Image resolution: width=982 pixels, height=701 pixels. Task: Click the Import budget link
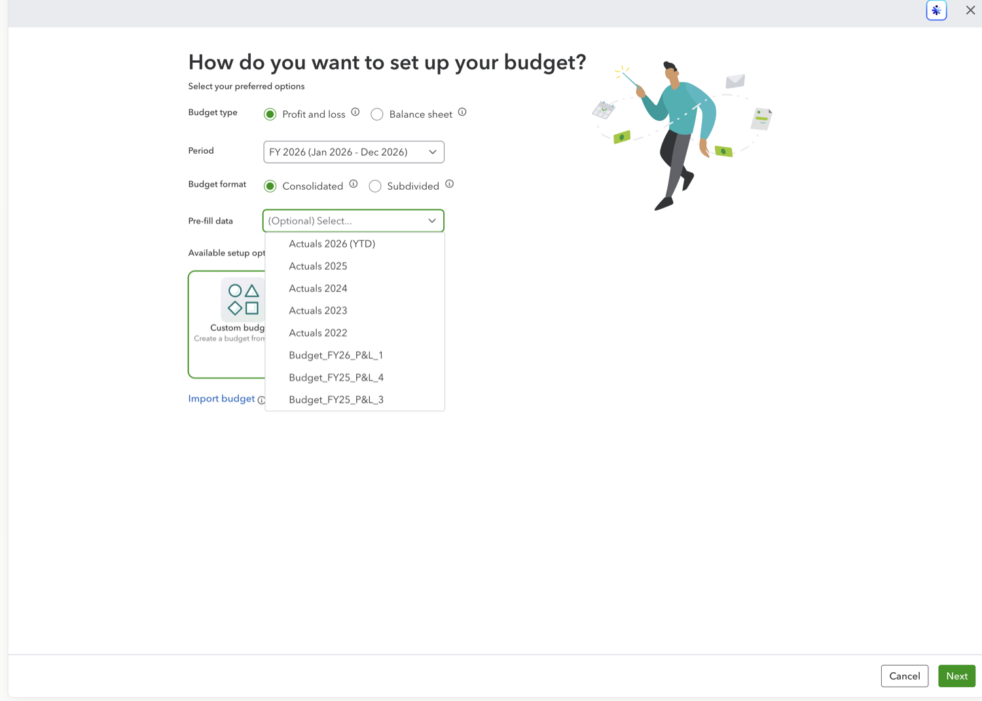[221, 399]
